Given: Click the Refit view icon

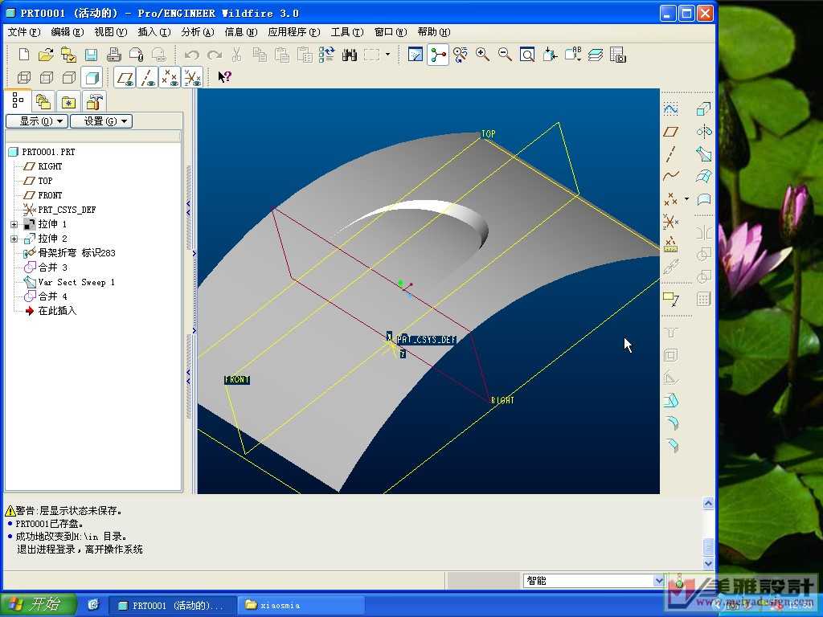Looking at the screenshot, I should (527, 55).
